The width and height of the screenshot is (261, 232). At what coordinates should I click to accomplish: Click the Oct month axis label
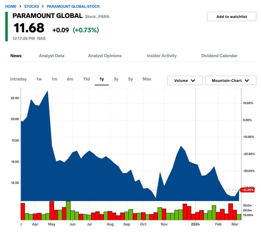pyautogui.click(x=143, y=224)
